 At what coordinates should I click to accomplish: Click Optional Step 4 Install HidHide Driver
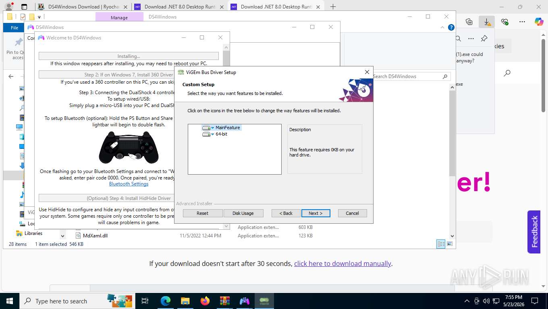(x=107, y=198)
